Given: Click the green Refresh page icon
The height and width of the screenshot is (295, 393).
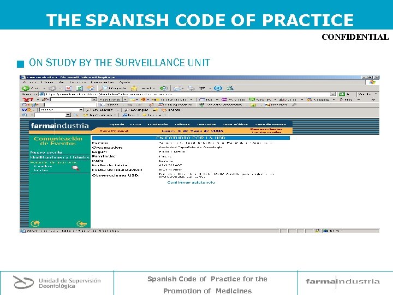Looking at the screenshot, I should coord(80,88).
